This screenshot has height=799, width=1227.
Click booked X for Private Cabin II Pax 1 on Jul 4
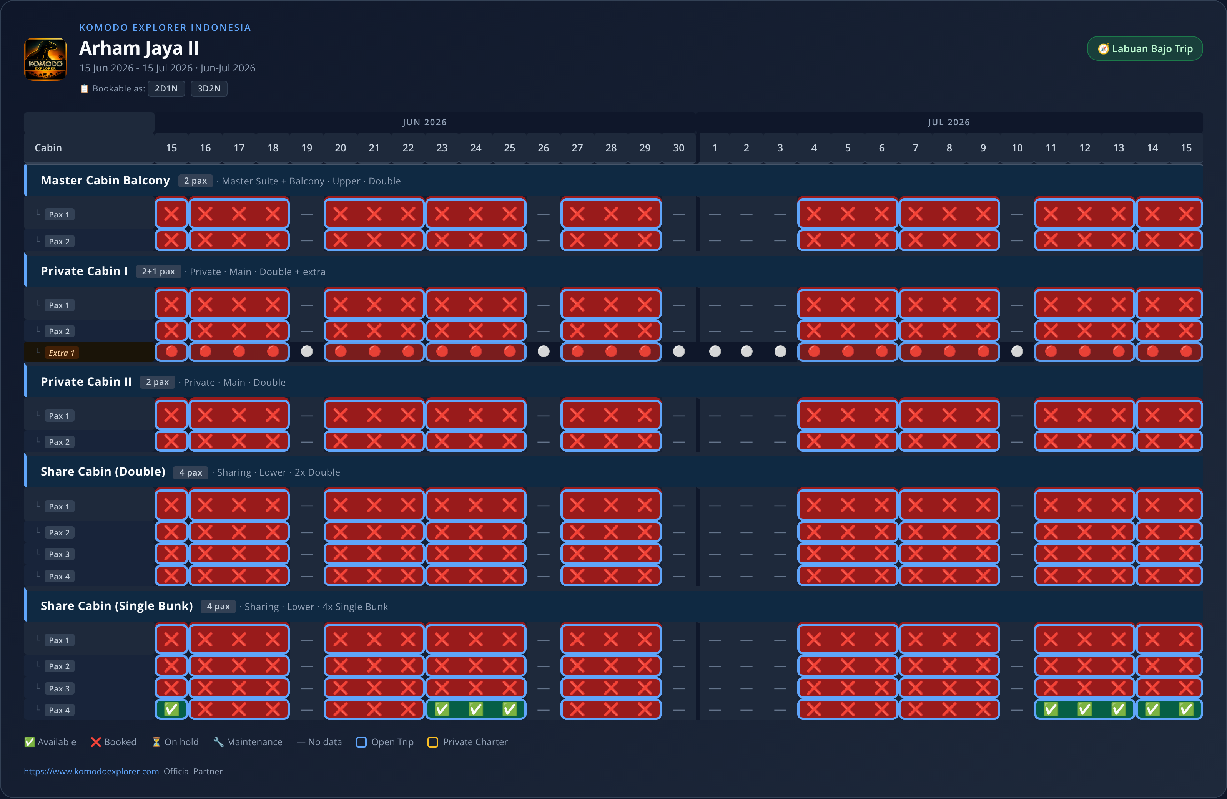click(x=814, y=415)
